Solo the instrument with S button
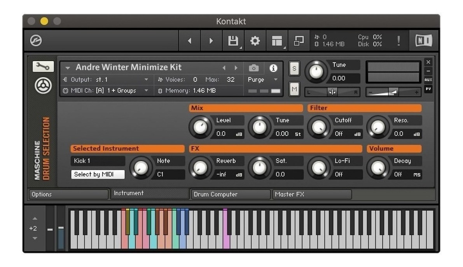Image resolution: width=463 pixels, height=267 pixels. click(294, 69)
